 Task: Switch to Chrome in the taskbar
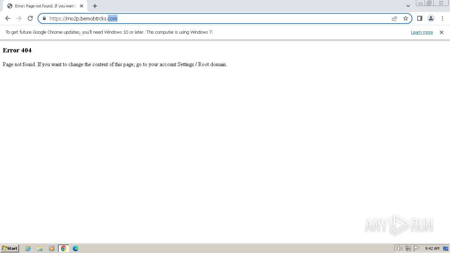64,248
